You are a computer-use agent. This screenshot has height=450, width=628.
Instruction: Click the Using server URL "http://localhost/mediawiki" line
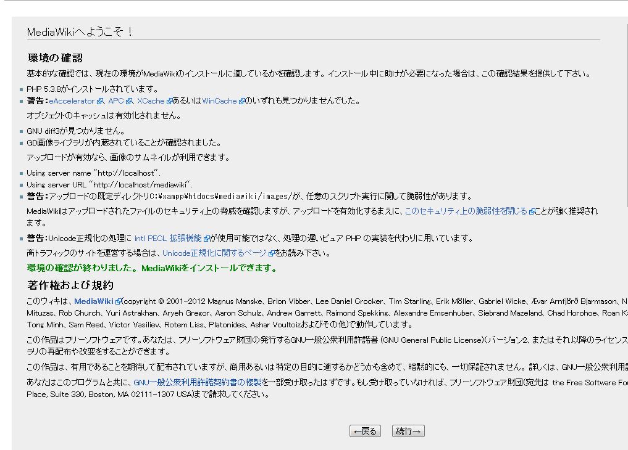[x=109, y=185]
